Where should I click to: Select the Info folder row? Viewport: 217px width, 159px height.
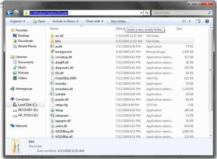(x=122, y=41)
